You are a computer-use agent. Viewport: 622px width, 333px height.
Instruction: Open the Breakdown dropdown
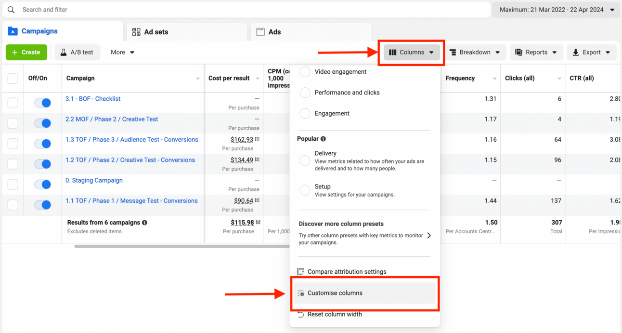pyautogui.click(x=475, y=52)
